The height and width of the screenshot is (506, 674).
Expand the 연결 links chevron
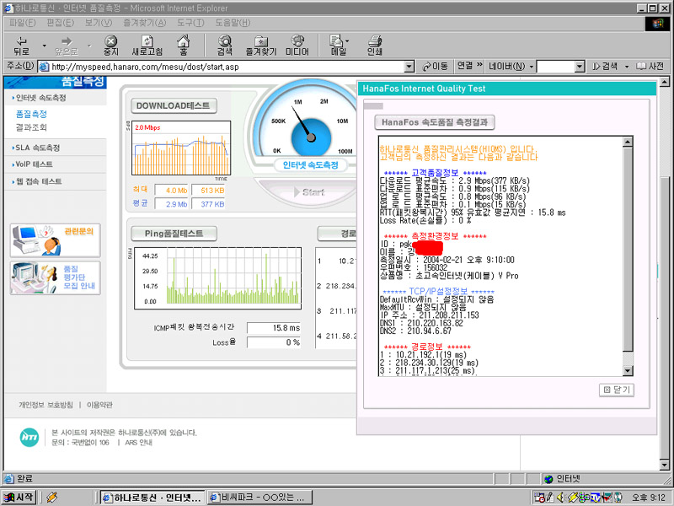tap(479, 66)
